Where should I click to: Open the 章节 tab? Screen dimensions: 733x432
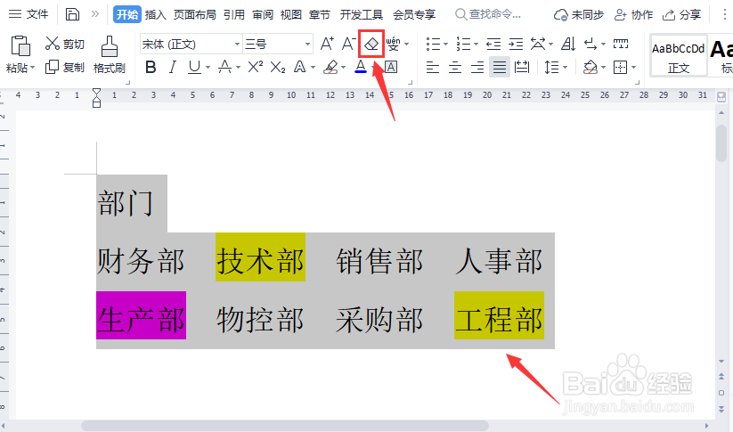click(319, 14)
